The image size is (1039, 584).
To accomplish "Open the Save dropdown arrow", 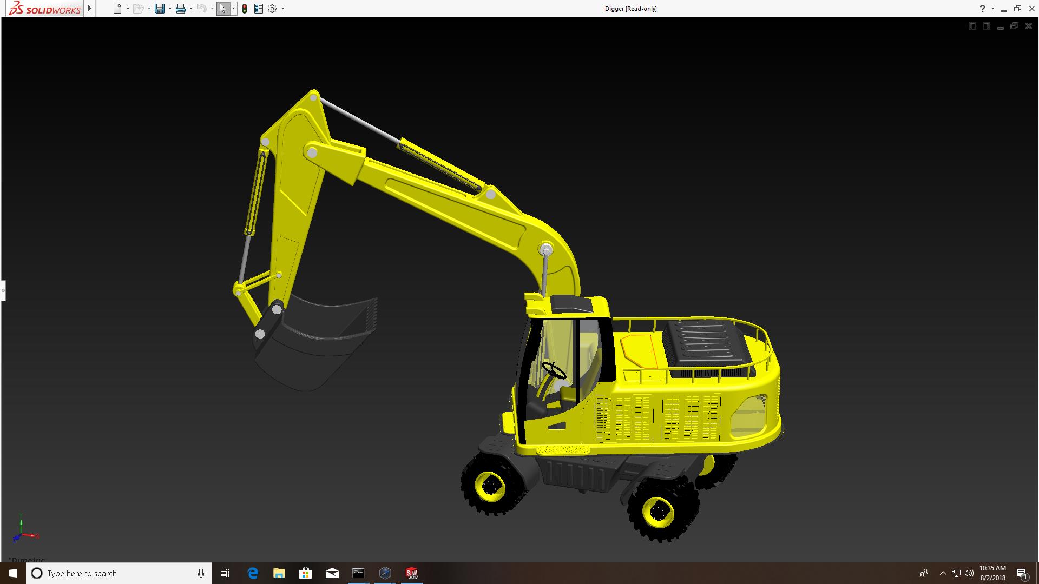I will tap(170, 9).
